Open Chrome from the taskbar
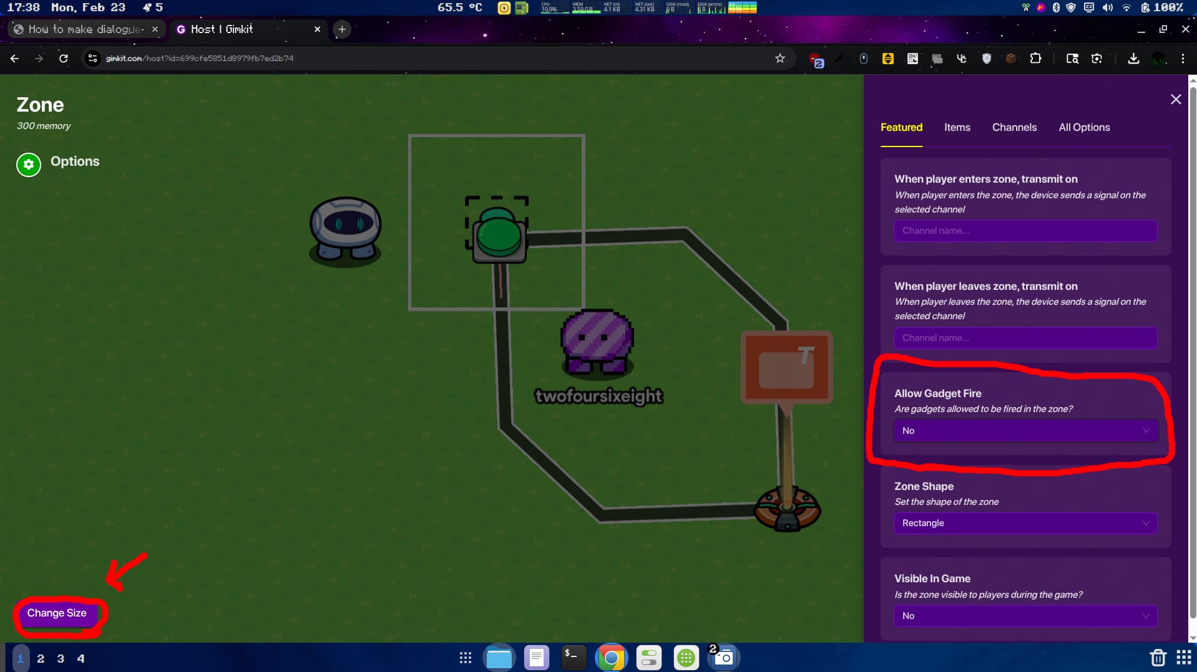The height and width of the screenshot is (672, 1197). [x=611, y=658]
